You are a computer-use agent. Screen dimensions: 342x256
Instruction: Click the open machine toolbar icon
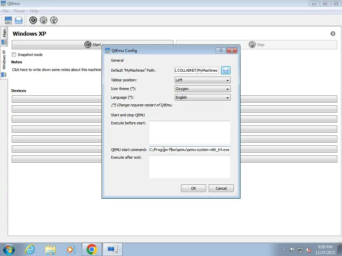point(19,20)
